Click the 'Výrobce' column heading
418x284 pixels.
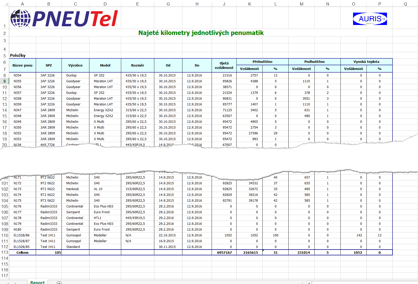tap(75, 65)
